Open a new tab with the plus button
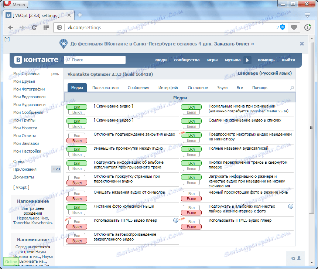This screenshot has width=318, height=269. point(80,15)
